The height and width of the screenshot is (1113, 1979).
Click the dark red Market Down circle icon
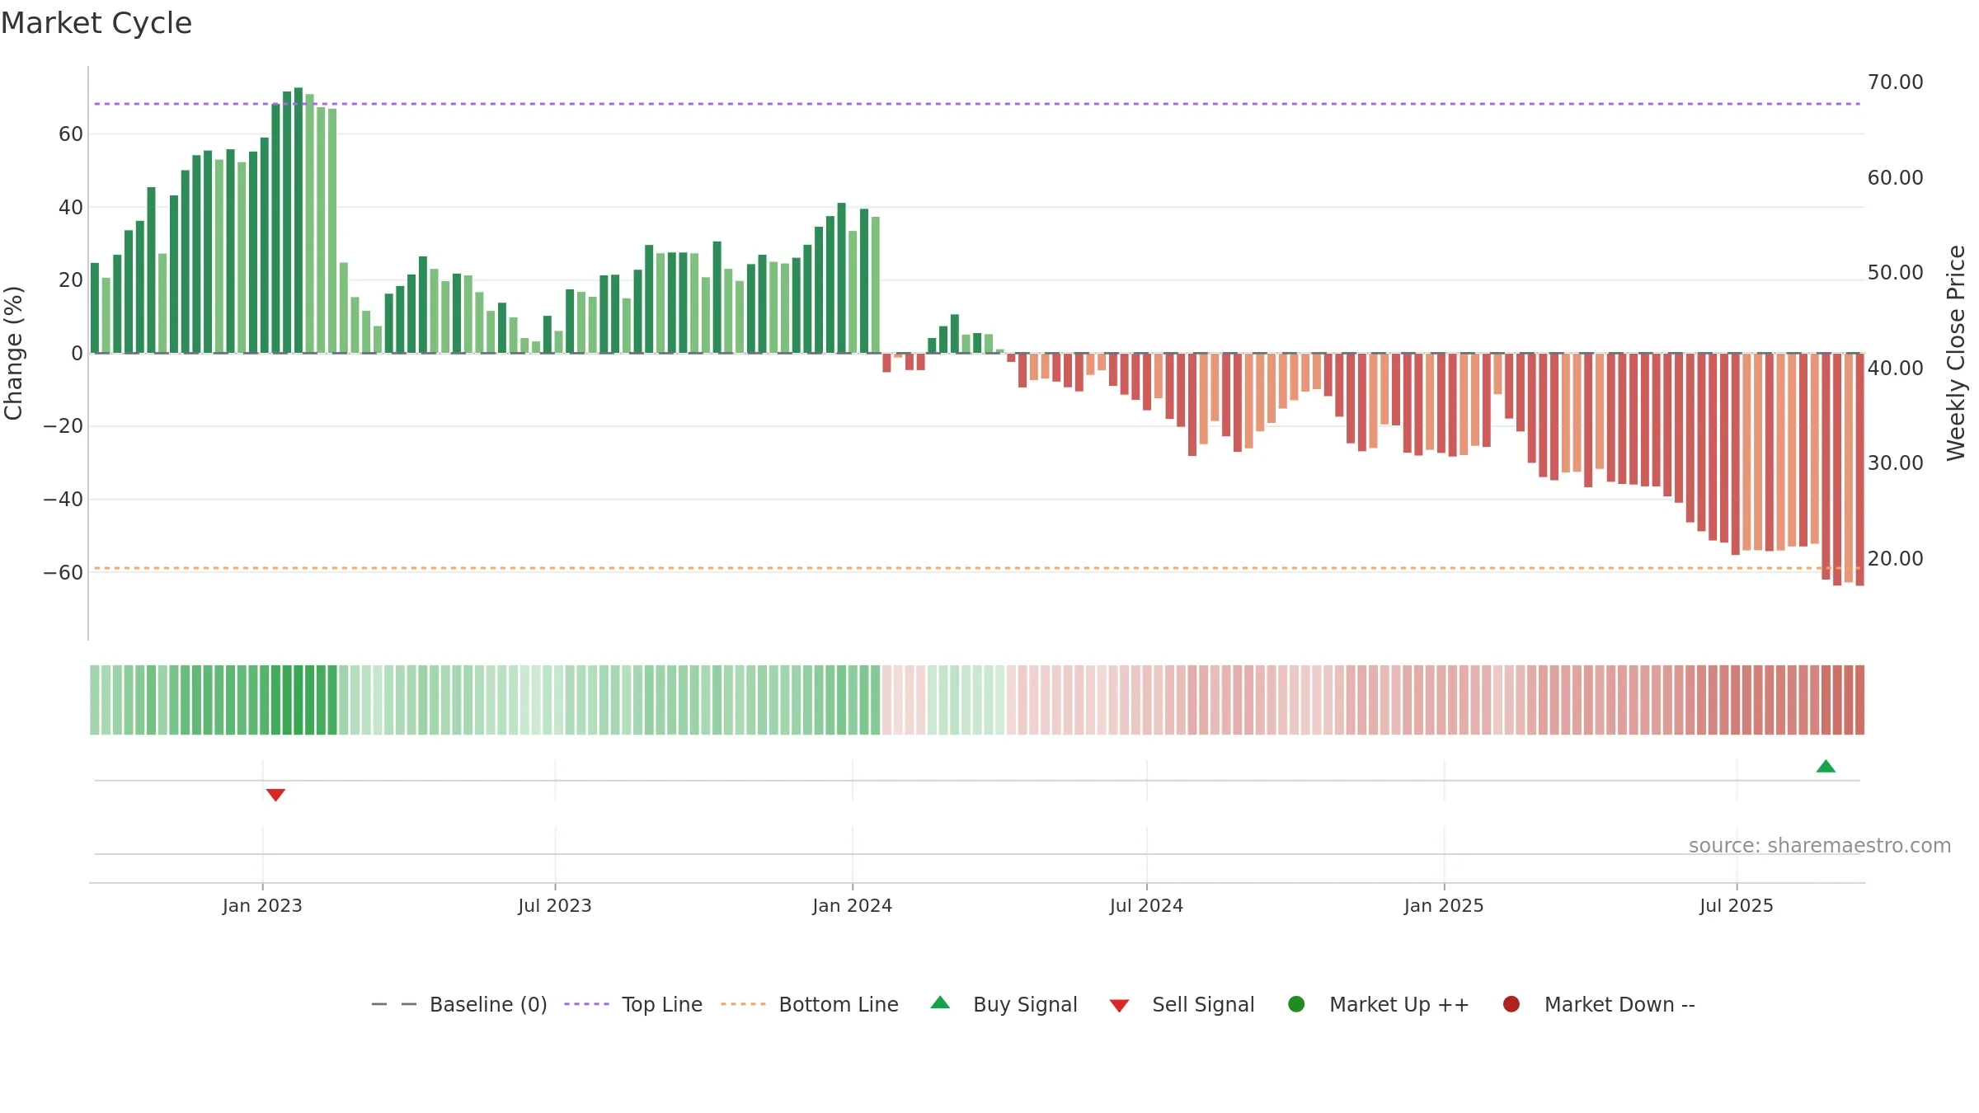(x=1511, y=1004)
